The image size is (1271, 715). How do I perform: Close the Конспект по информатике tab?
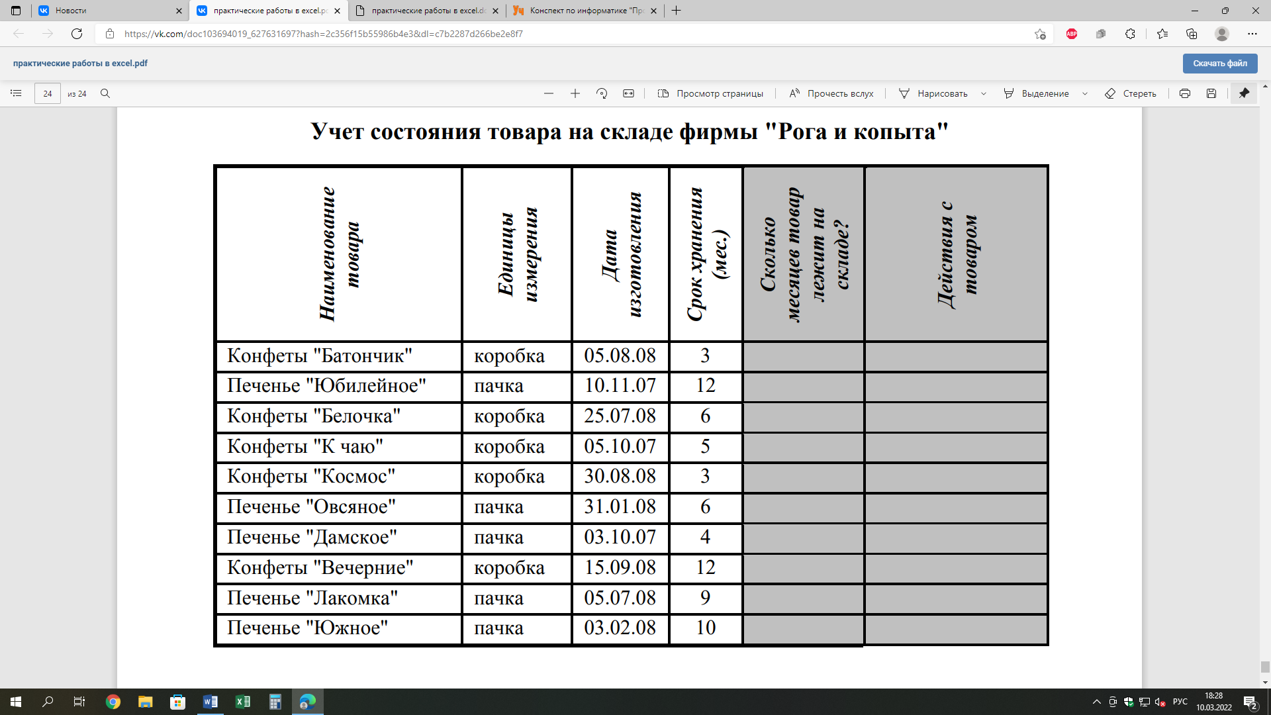click(653, 11)
